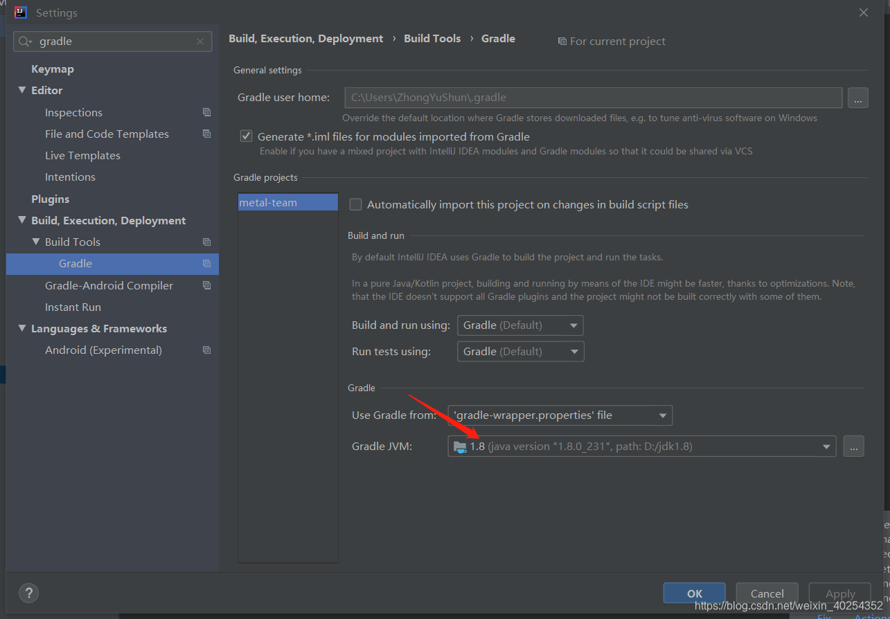Open Android (Experimental) settings
This screenshot has width=890, height=619.
[103, 350]
